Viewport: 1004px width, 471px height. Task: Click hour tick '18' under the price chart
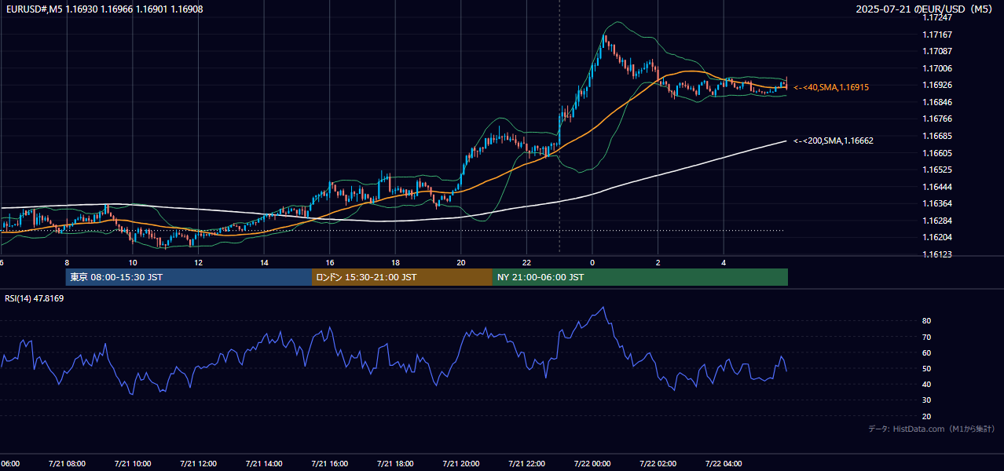(x=395, y=263)
